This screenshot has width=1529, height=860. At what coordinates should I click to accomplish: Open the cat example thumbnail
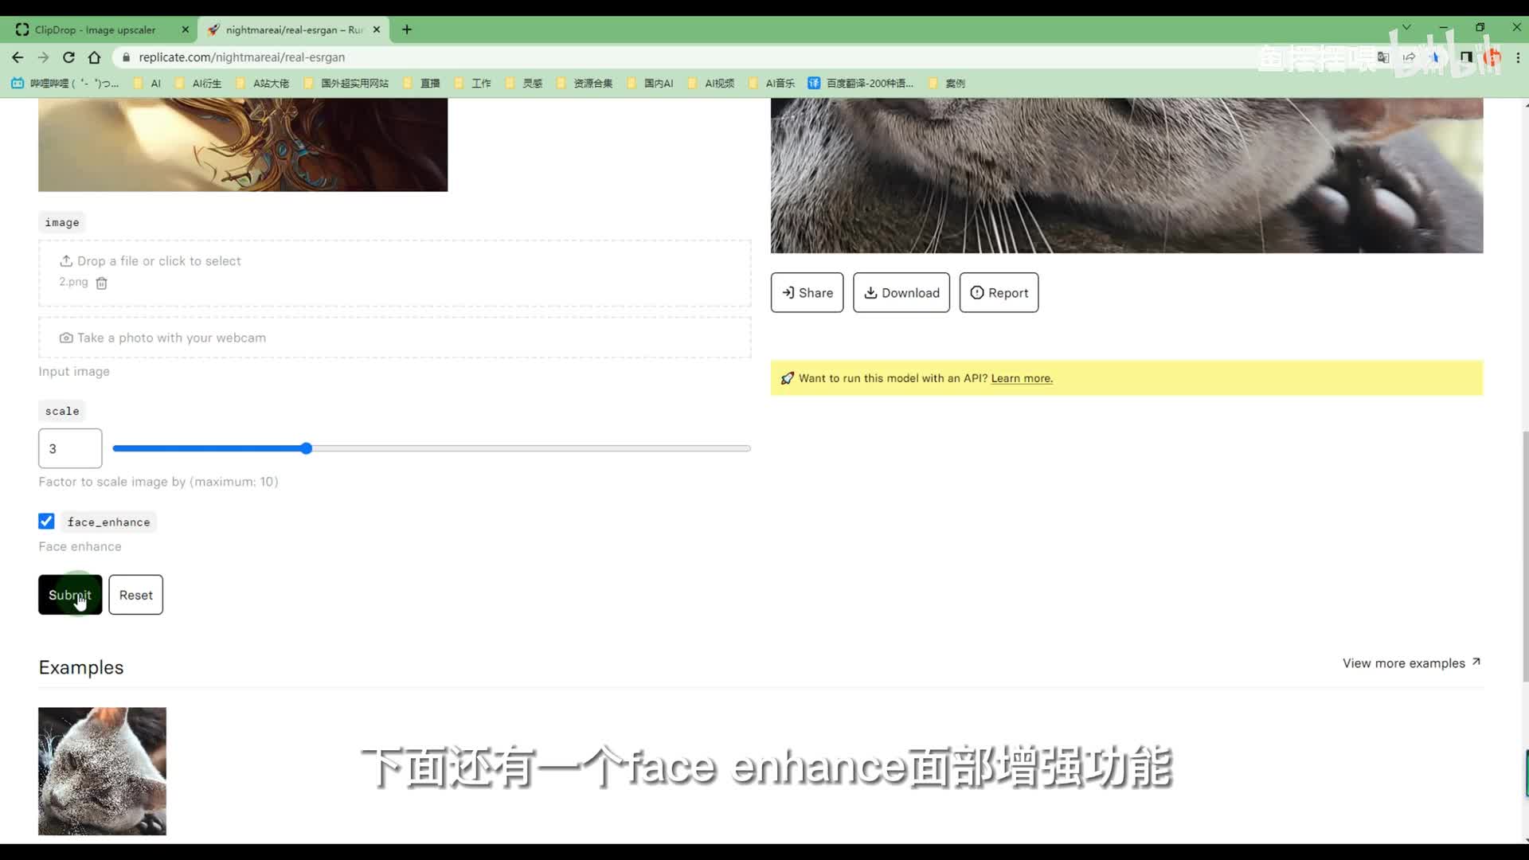(x=102, y=771)
